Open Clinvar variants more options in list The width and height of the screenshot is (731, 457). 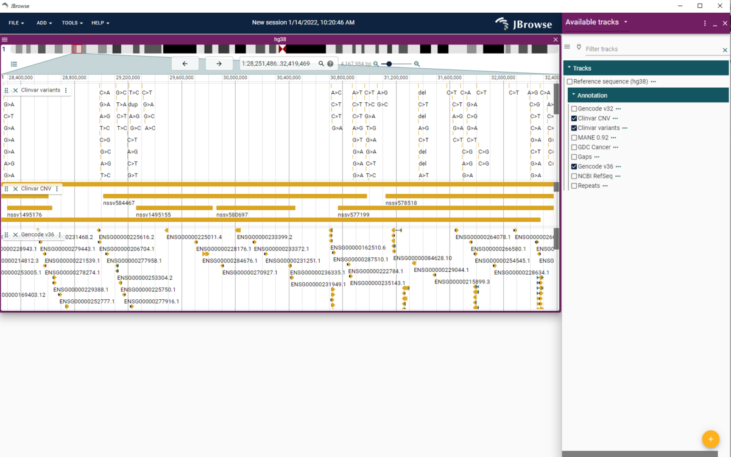(625, 128)
